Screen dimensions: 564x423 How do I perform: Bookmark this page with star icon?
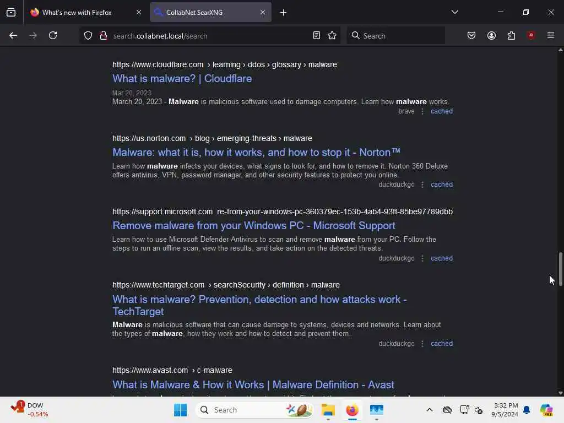[x=332, y=36]
